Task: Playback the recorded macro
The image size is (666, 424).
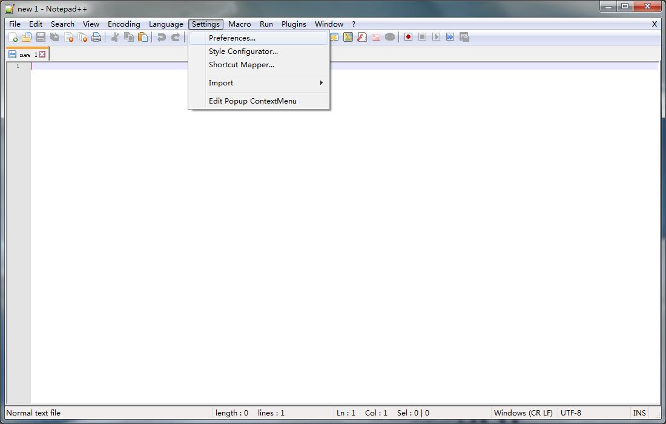Action: (x=437, y=37)
